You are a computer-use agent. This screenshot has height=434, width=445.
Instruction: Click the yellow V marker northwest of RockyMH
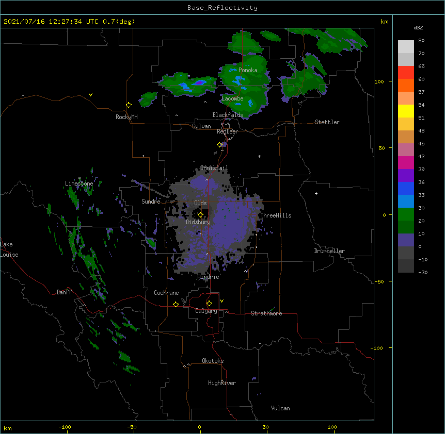pos(90,95)
